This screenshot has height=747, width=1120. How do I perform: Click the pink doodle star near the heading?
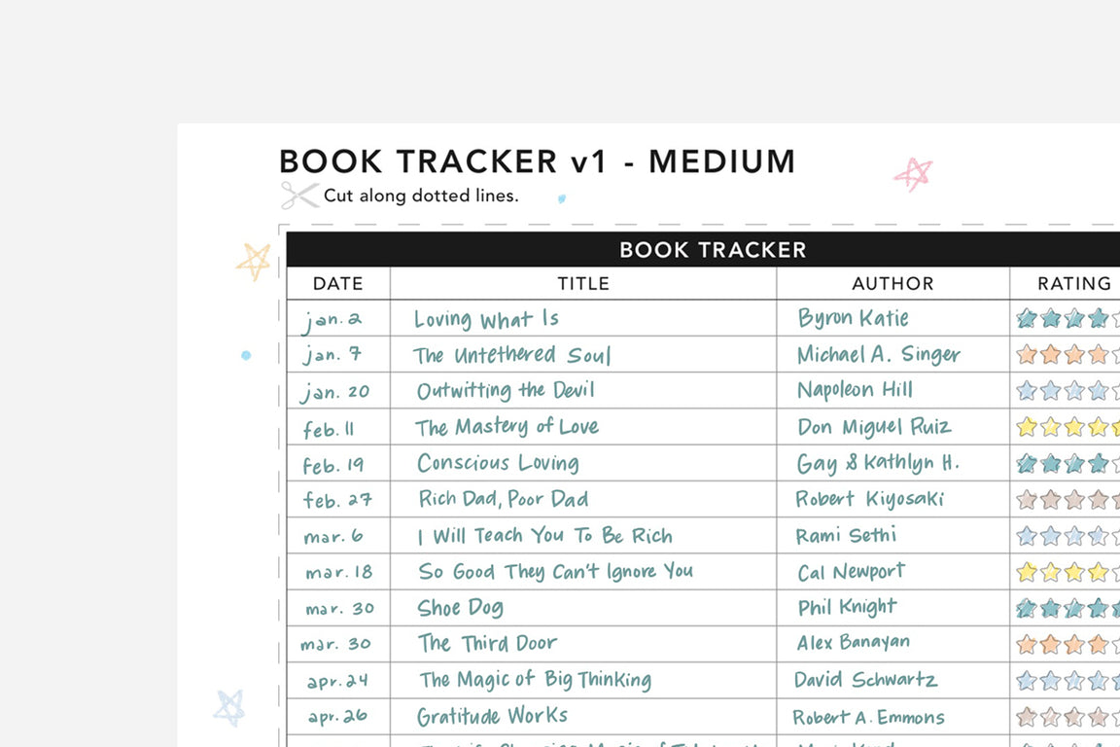(x=913, y=175)
